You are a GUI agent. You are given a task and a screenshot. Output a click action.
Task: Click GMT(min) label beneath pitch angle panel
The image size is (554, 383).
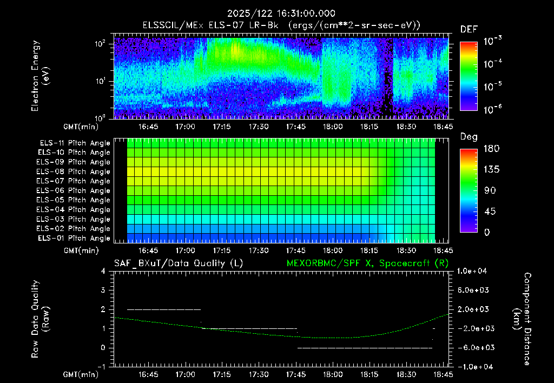point(81,250)
